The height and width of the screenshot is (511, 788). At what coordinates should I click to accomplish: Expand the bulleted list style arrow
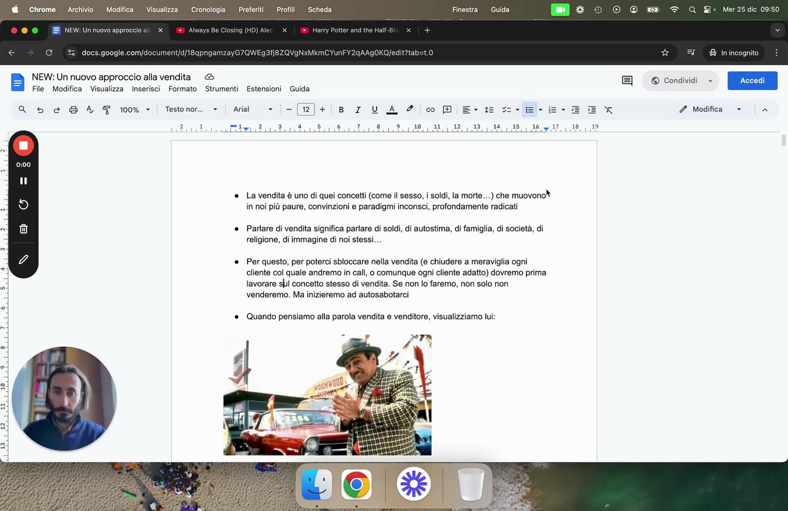541,109
